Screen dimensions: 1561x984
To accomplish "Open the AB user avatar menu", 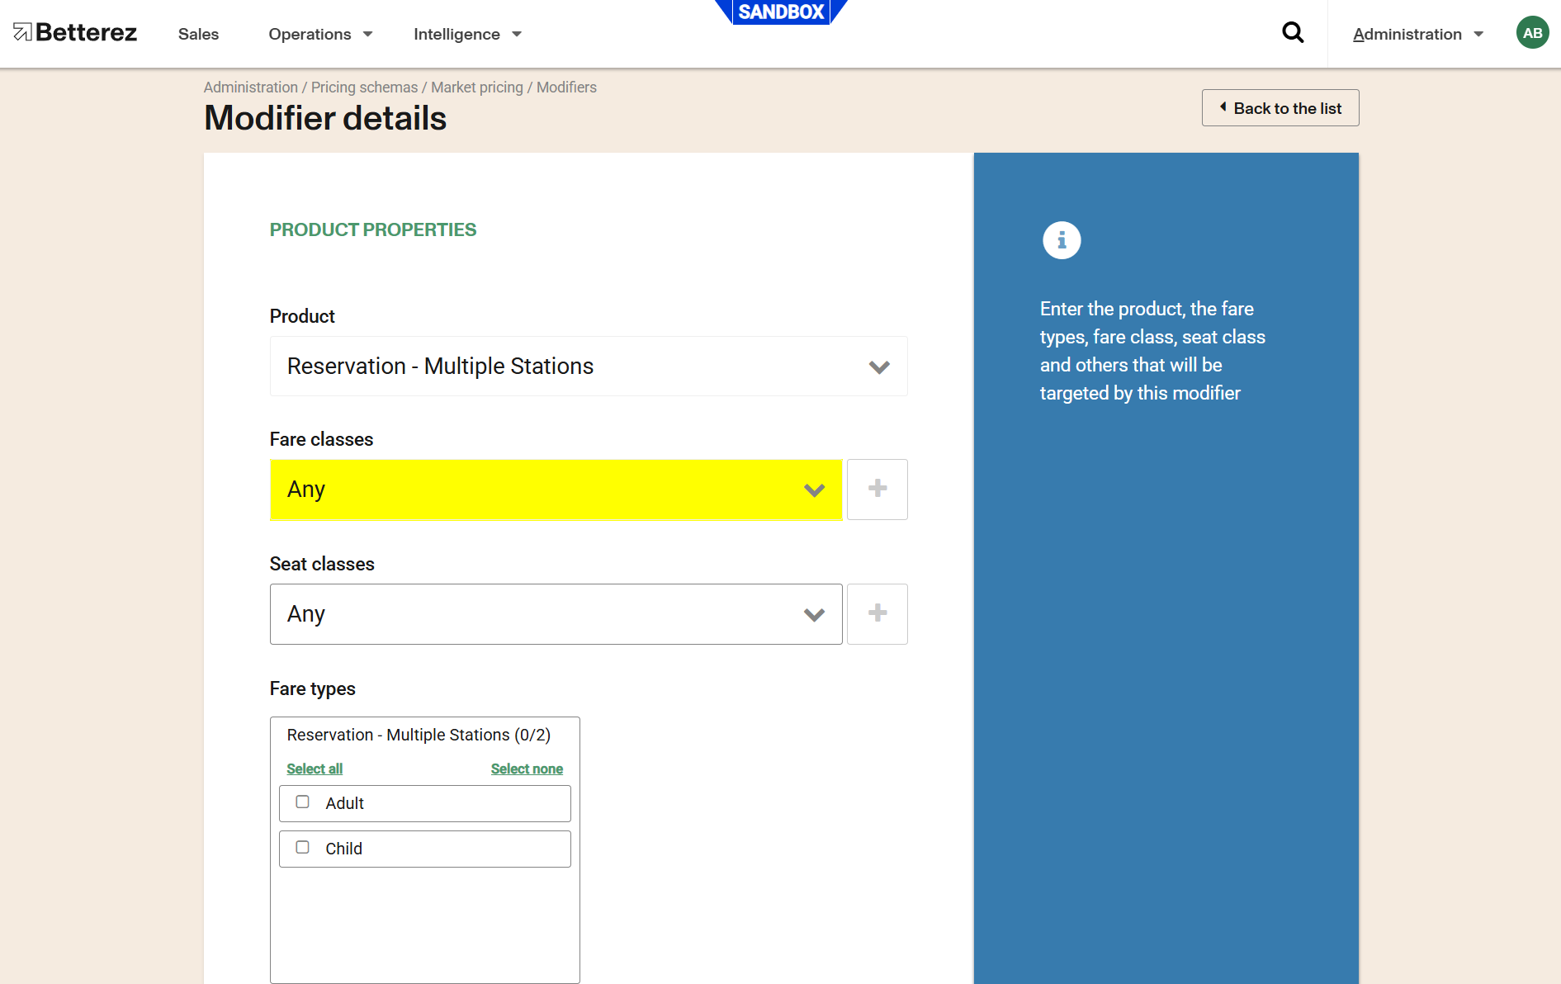I will click(1532, 33).
